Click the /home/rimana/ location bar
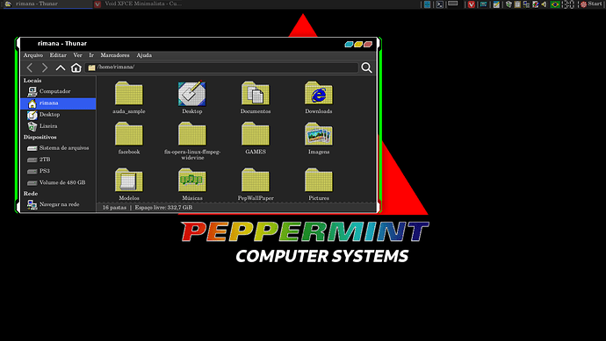The width and height of the screenshot is (606, 341). [x=222, y=67]
